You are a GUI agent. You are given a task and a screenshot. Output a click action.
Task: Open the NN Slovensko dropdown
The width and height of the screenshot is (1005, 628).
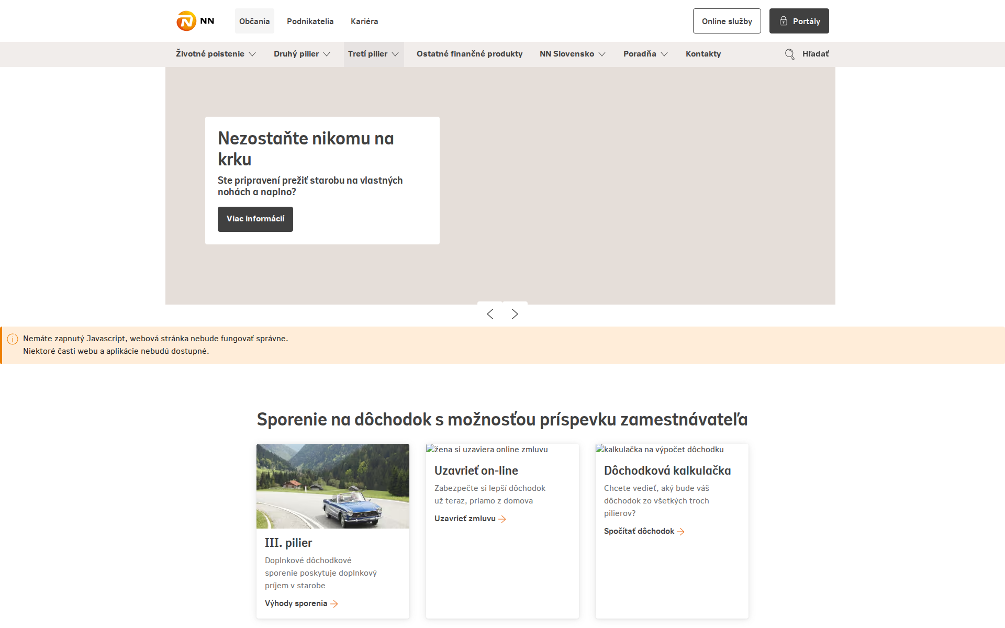tap(603, 54)
